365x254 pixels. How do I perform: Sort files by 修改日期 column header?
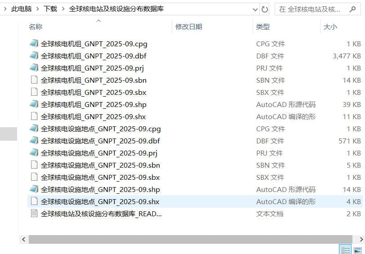point(188,27)
